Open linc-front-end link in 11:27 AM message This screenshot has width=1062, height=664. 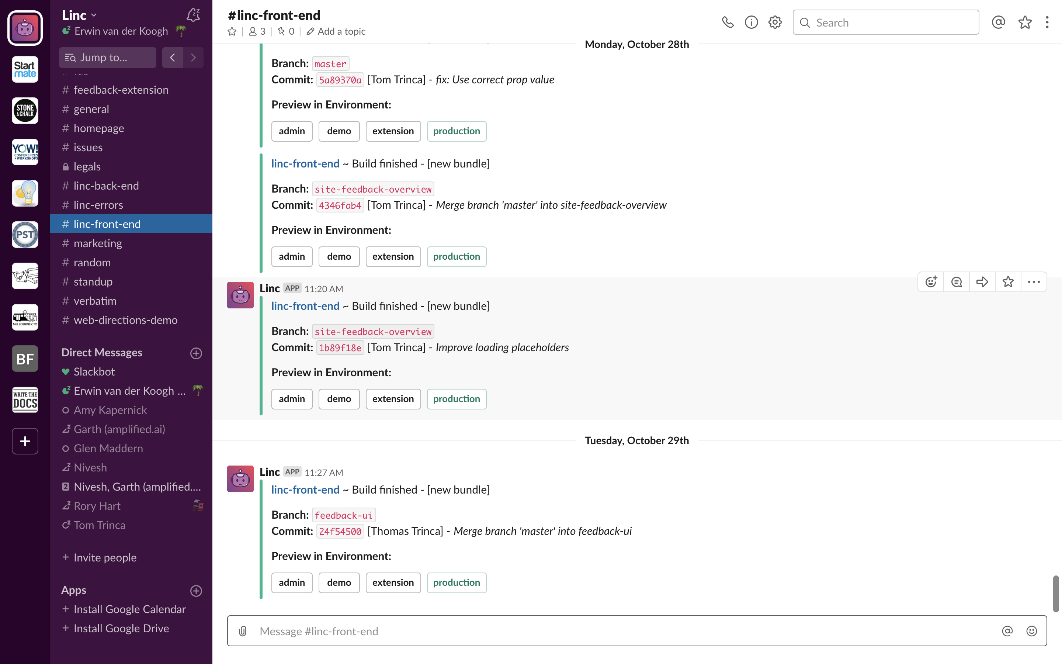pyautogui.click(x=305, y=490)
